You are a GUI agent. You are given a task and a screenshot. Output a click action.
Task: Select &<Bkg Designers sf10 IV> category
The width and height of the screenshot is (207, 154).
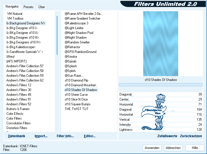click(x=23, y=42)
